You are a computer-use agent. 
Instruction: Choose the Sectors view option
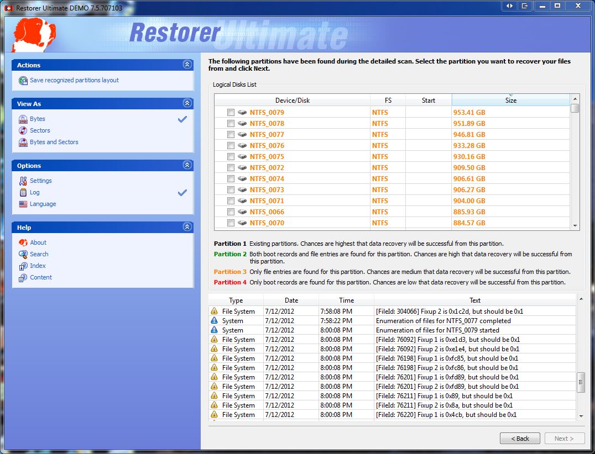(40, 130)
